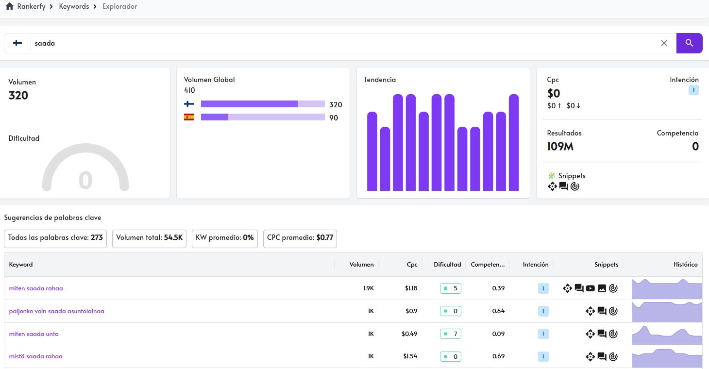The image size is (709, 369).
Task: Click the image snippet icon for miten saada rahaa
Action: pyautogui.click(x=602, y=288)
